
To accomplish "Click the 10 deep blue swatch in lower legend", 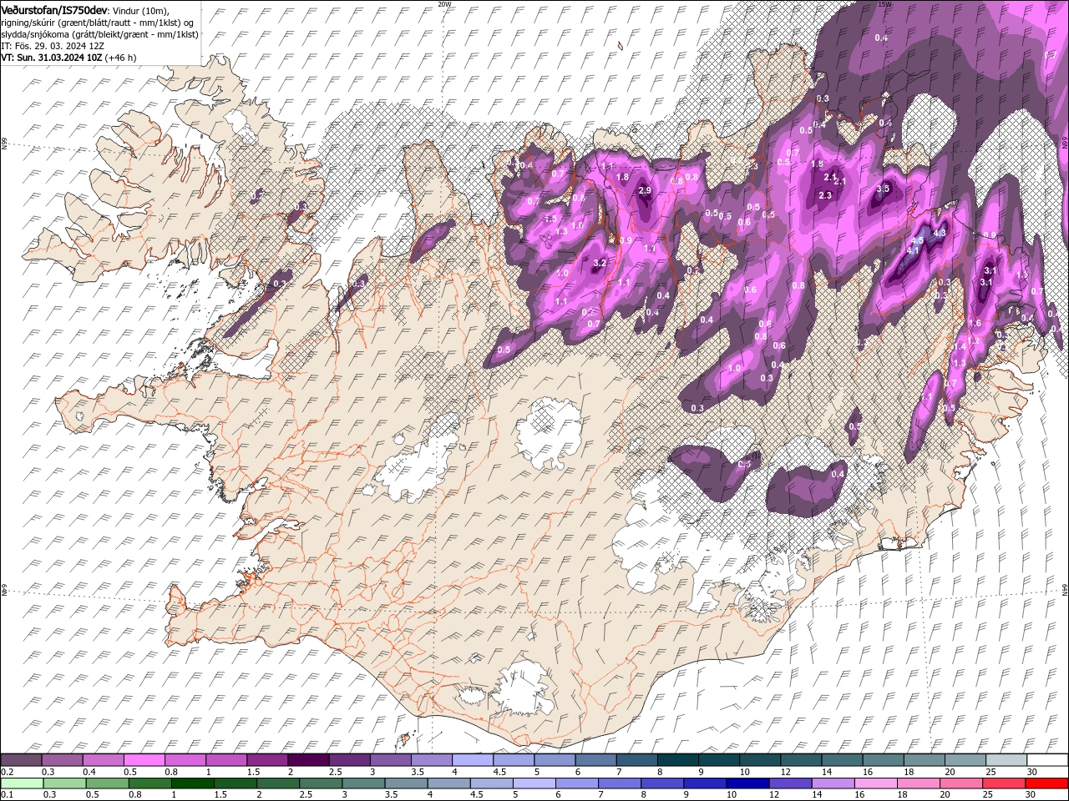I will pyautogui.click(x=747, y=783).
